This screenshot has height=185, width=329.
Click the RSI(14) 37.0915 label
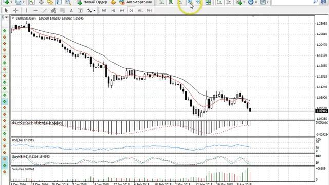pyautogui.click(x=23, y=140)
